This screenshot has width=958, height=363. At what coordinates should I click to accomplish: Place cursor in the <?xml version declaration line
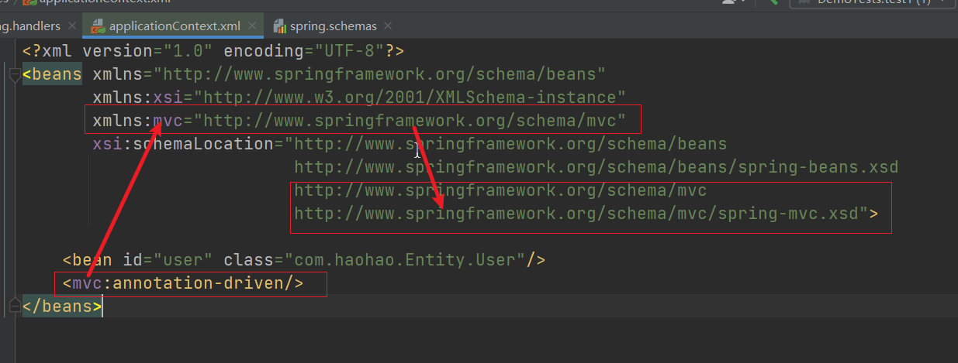click(x=213, y=51)
